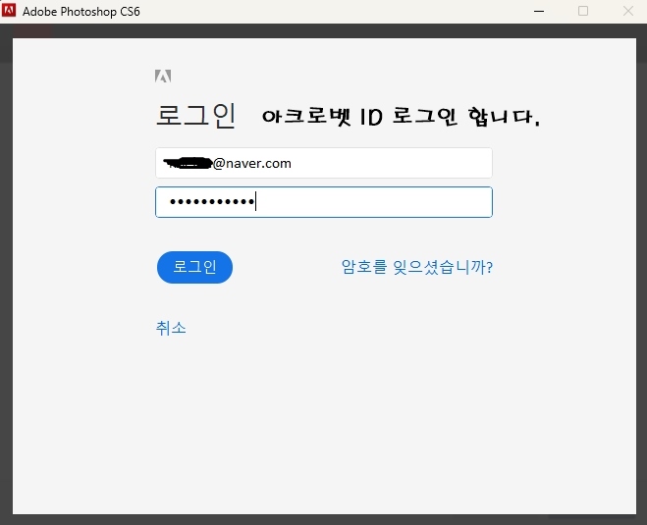Click the large 로그인 heading text
The image size is (647, 525).
195,116
